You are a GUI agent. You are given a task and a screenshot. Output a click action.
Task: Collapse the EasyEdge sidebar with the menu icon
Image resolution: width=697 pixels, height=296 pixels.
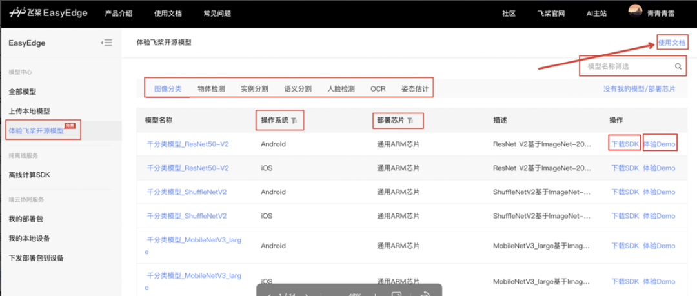pos(106,43)
